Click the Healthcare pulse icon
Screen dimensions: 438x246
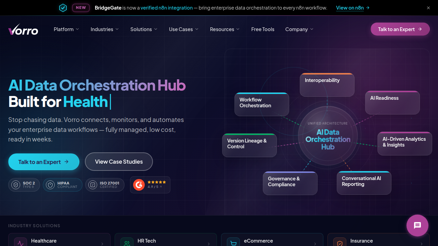click(21, 242)
